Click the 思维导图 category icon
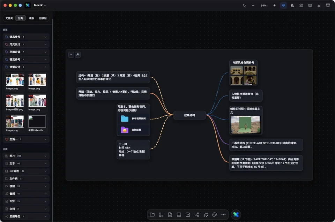Viewport: 335px width, 222px height. [x=7, y=216]
